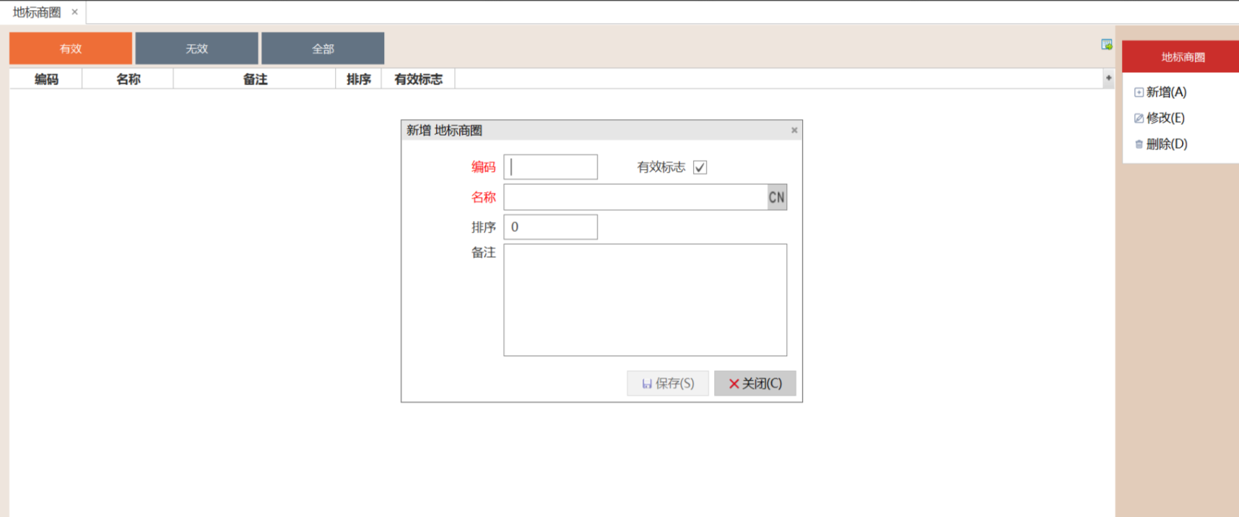1239x517 pixels.
Task: Uncheck the 有效标志 checkbox
Action: coord(700,168)
